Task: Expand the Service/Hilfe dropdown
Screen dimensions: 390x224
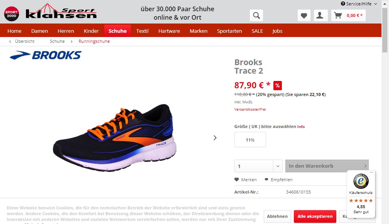Action: click(359, 4)
